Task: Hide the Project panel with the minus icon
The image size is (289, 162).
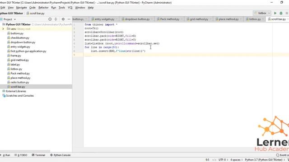Action: tap(69, 19)
